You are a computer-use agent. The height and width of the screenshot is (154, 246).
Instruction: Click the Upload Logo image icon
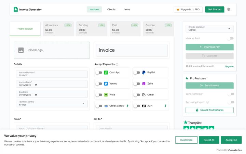pyautogui.click(x=21, y=50)
